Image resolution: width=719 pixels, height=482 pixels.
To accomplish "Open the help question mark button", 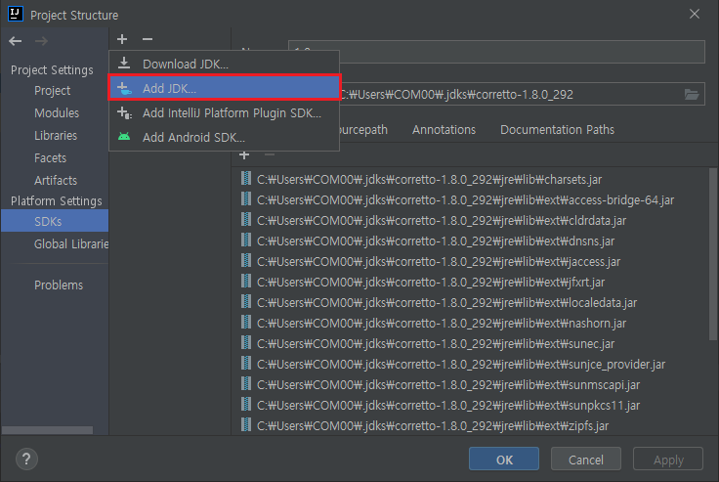I will tap(26, 459).
